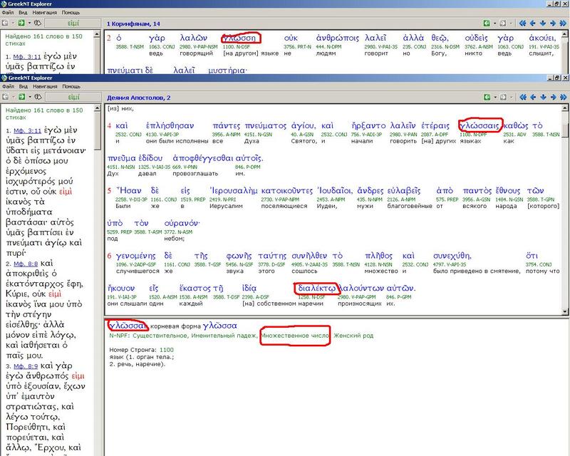Click the εἰμί search field in lower window
The image size is (570, 456).
tap(73, 96)
